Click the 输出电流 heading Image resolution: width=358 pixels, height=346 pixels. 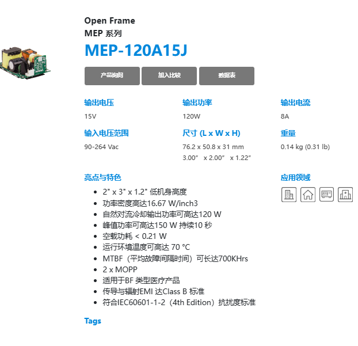tap(295, 103)
